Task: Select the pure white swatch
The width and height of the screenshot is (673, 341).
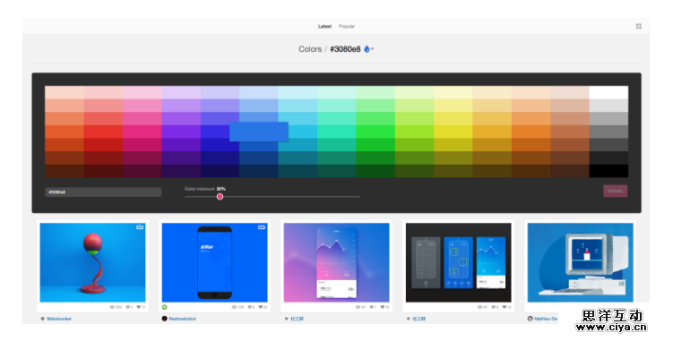Action: 608,92
